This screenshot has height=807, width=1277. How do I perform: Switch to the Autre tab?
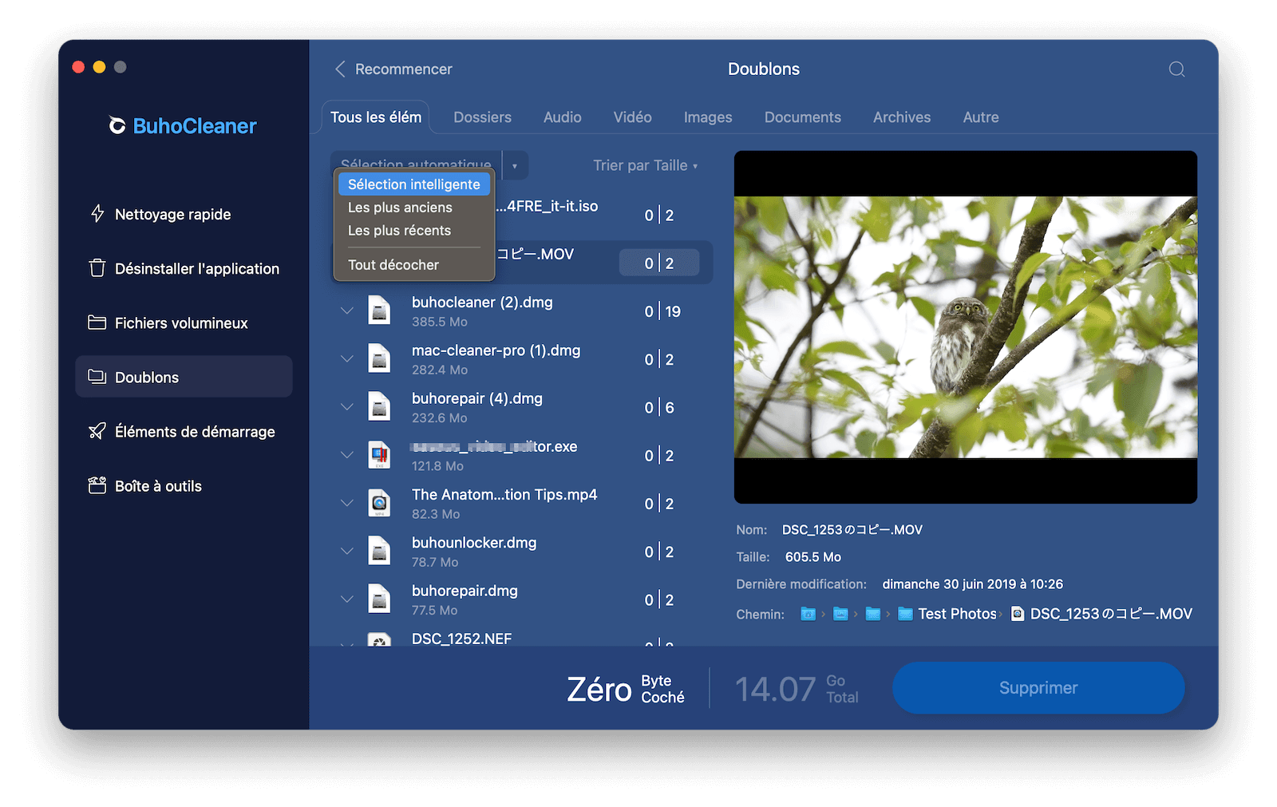[x=980, y=117]
